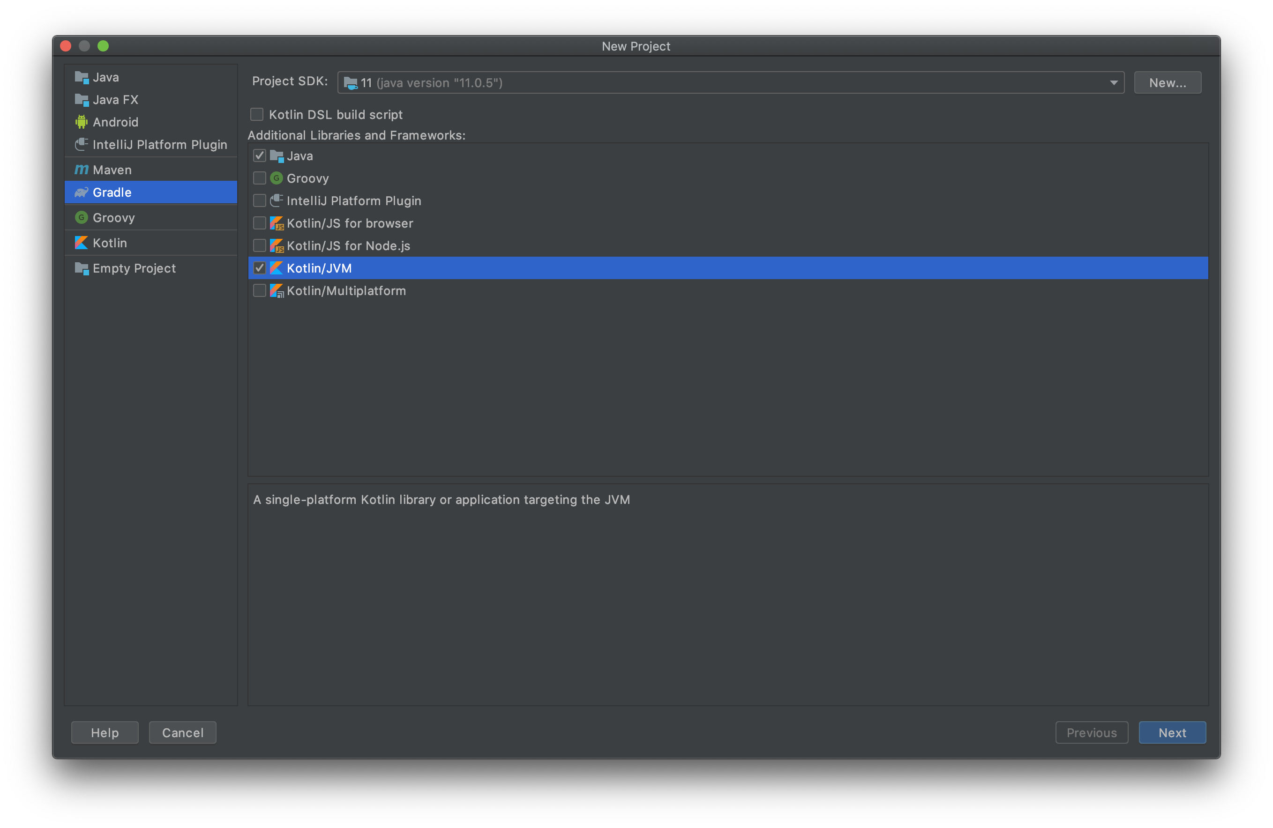Viewport: 1273px width, 828px height.
Task: Click the Cancel button
Action: pos(182,732)
